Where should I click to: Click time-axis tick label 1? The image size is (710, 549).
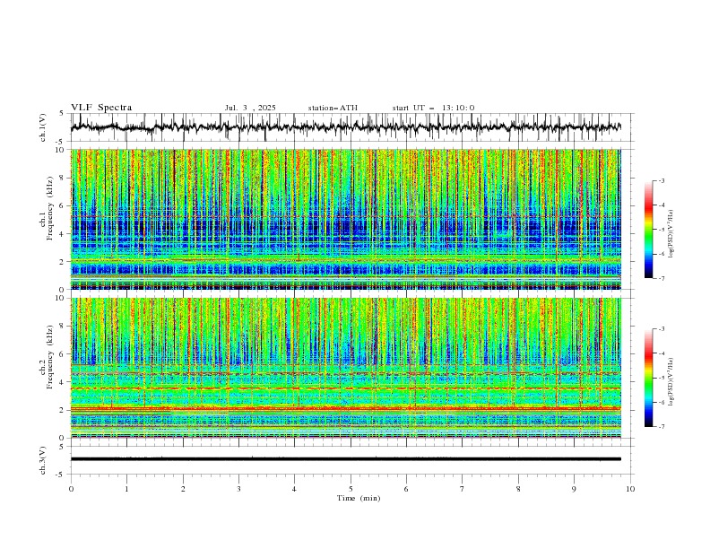click(126, 489)
